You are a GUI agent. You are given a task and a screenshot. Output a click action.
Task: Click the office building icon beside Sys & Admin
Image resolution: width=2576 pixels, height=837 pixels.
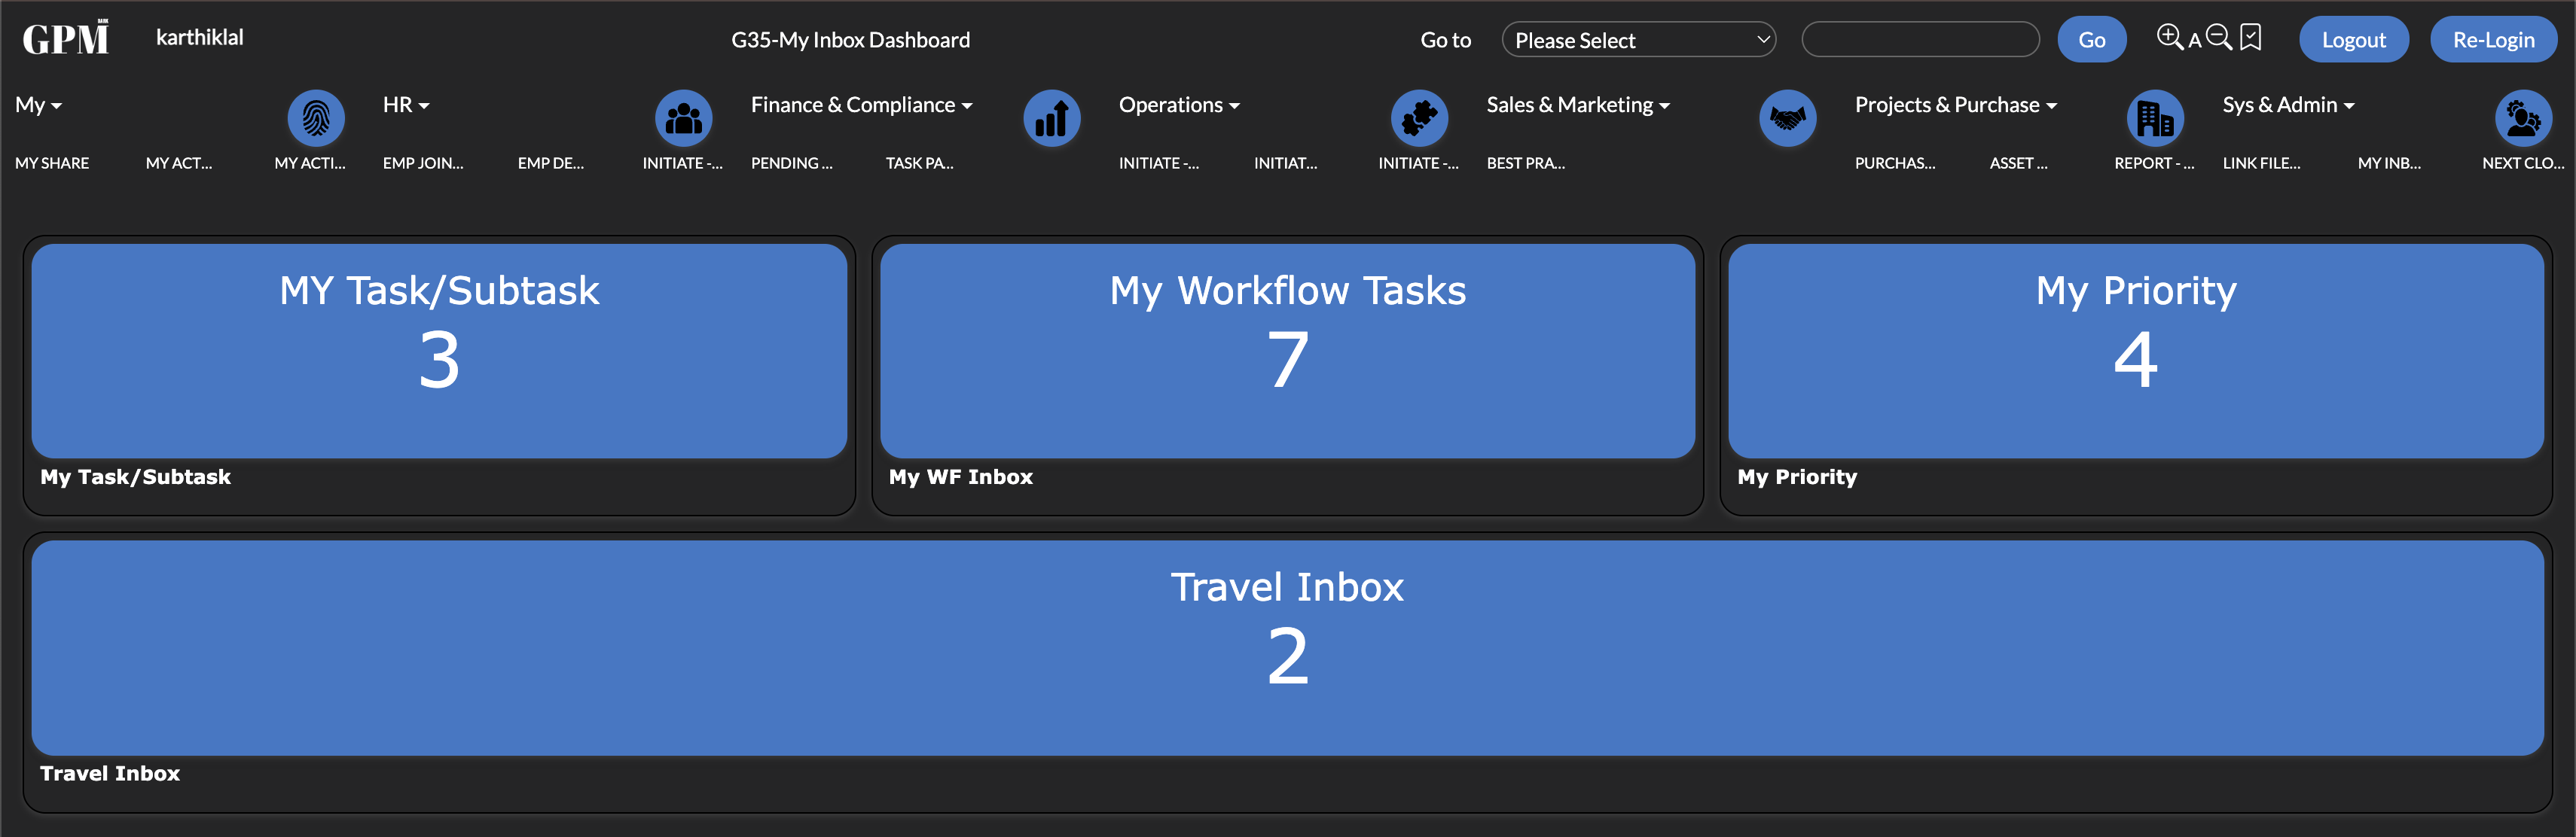[2155, 118]
